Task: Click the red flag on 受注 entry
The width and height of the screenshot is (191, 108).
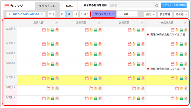Action: pos(148,35)
